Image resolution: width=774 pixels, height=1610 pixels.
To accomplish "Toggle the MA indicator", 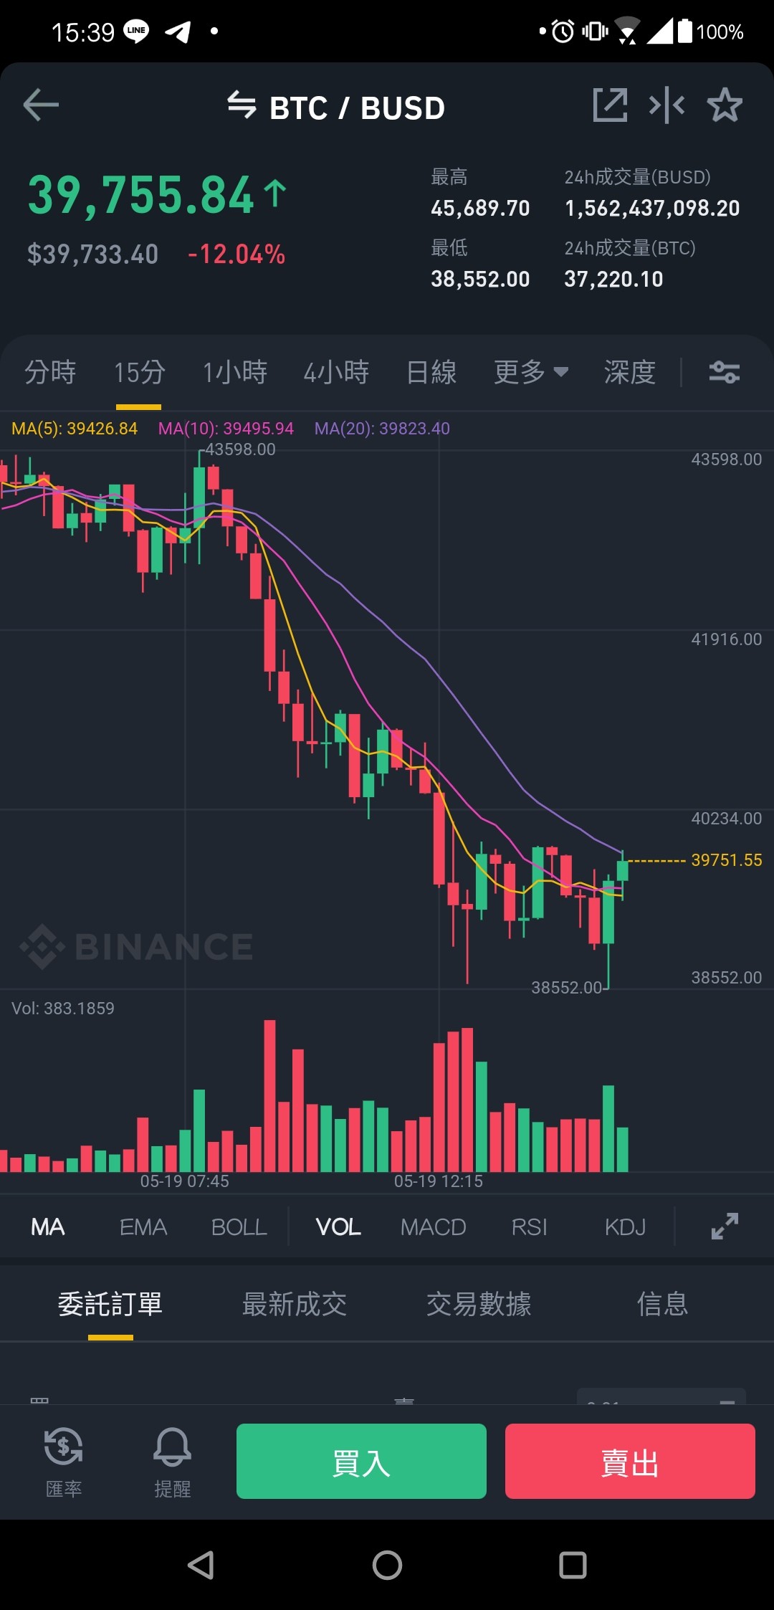I will [48, 1227].
